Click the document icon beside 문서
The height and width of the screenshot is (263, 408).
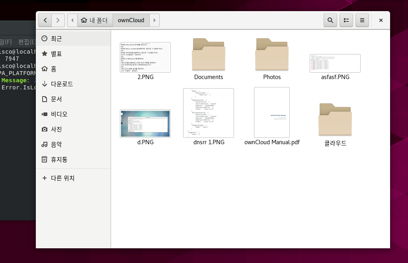(x=45, y=99)
